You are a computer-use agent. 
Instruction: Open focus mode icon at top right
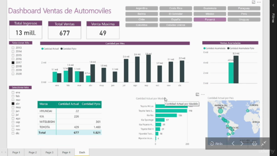[x=254, y=2]
